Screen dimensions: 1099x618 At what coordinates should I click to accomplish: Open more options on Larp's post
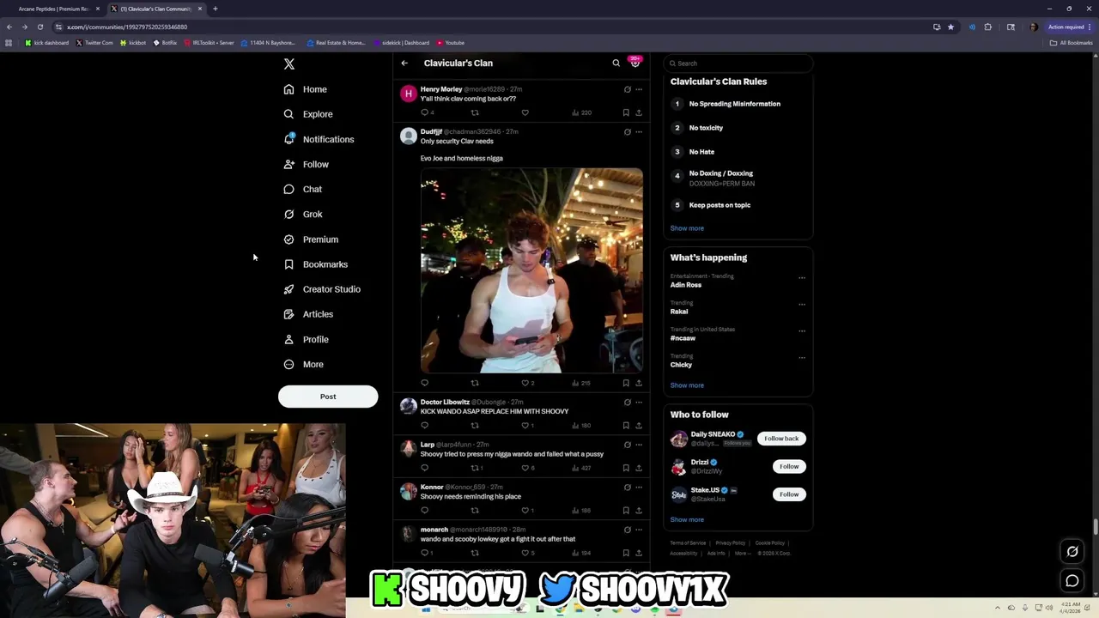(x=639, y=445)
